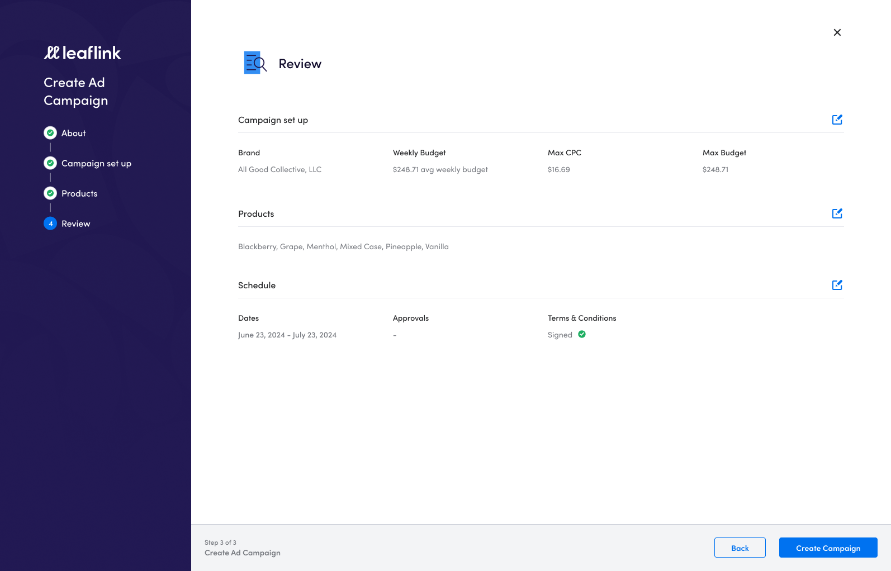Click the leaflink logo
The image size is (891, 571).
(x=82, y=53)
